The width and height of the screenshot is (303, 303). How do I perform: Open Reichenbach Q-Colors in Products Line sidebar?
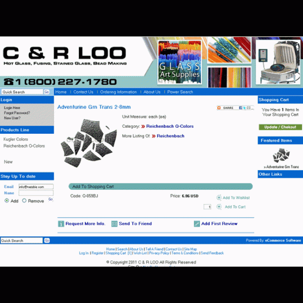click(x=24, y=146)
